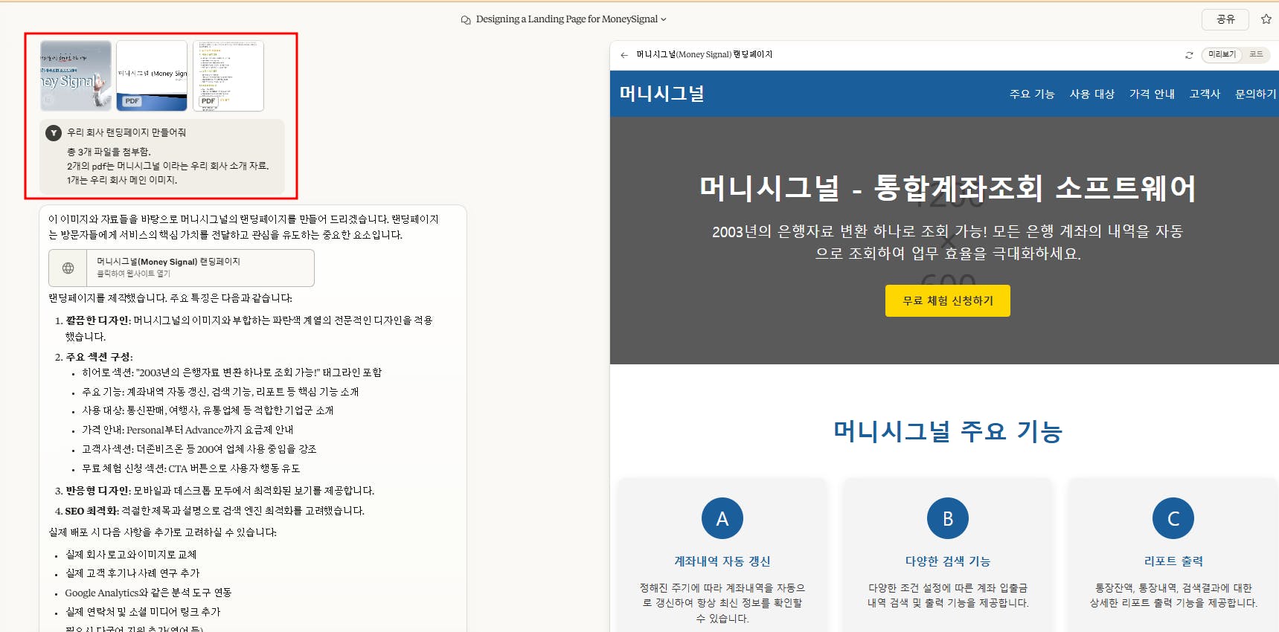Click the artifact panel title 머니시그널(Money Signal) 랜딩페이지
The image size is (1279, 632).
[x=705, y=55]
